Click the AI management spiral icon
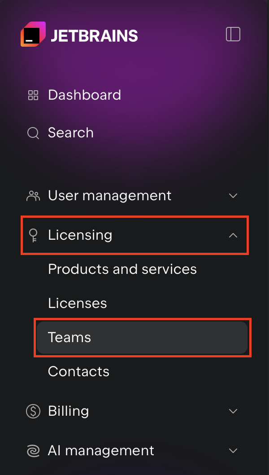Image resolution: width=269 pixels, height=475 pixels. click(33, 451)
